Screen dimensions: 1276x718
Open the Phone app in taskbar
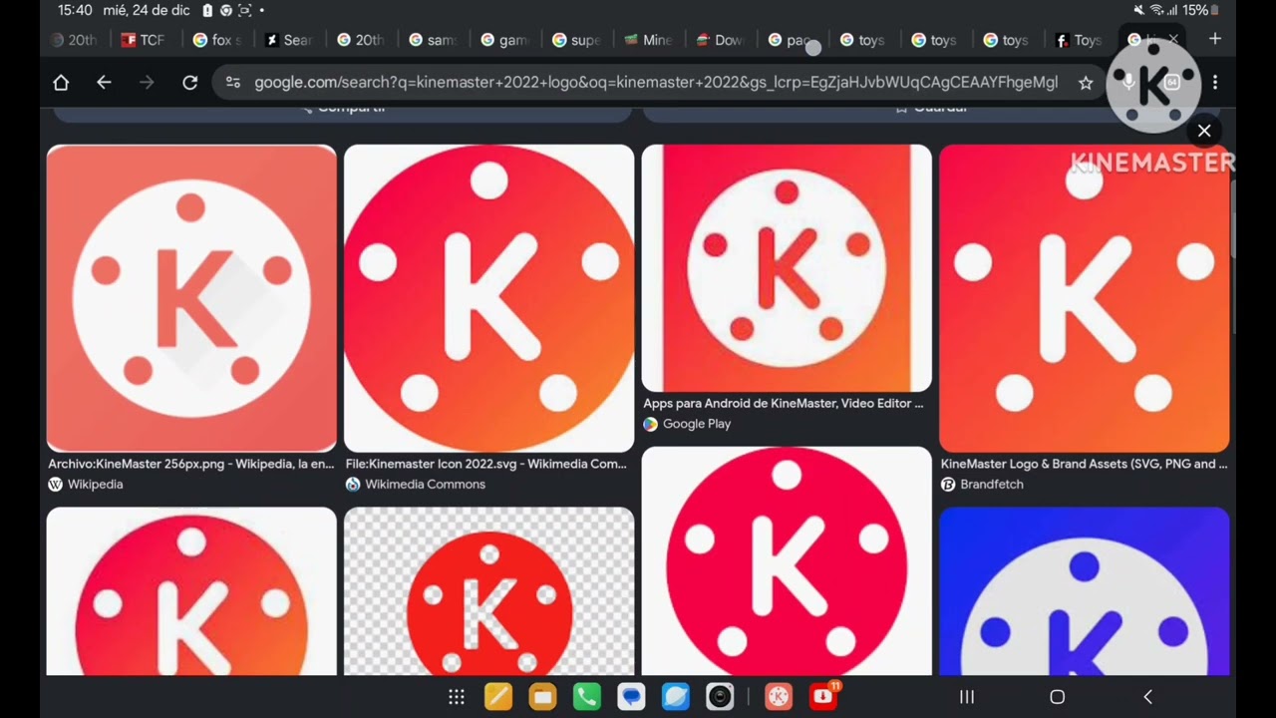coord(587,697)
